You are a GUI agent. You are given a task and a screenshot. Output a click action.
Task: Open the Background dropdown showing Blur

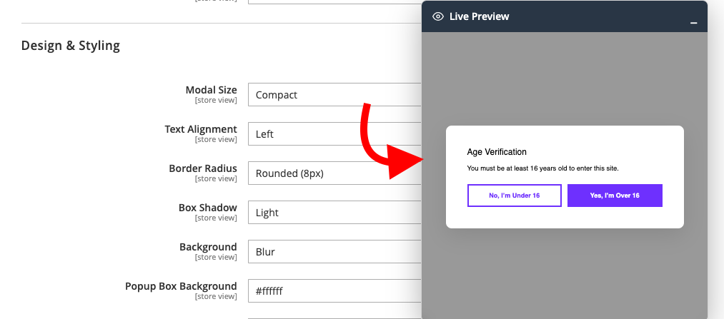point(334,251)
